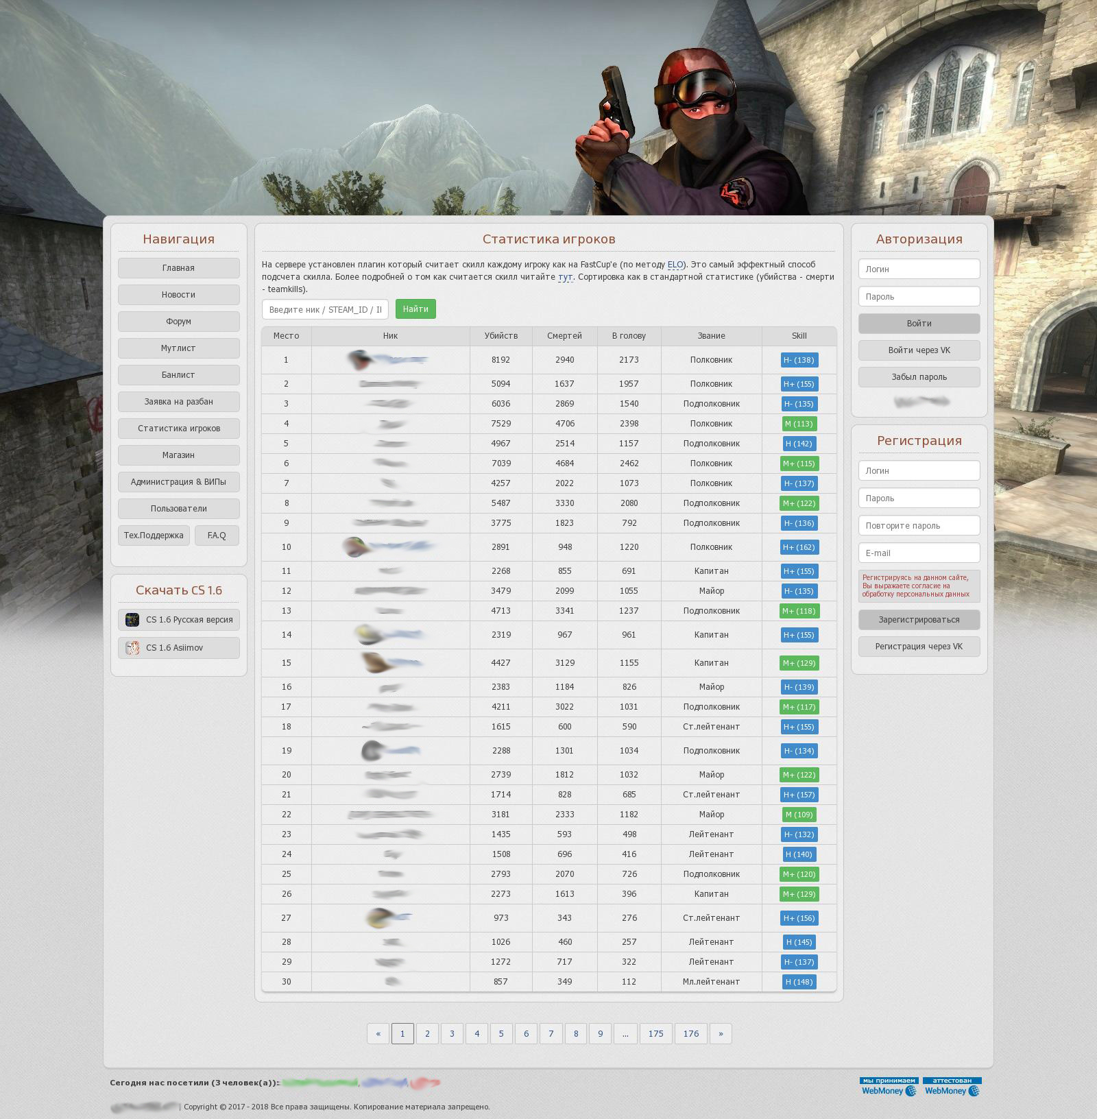Click the registration Пароль field
The image size is (1097, 1119).
(919, 498)
